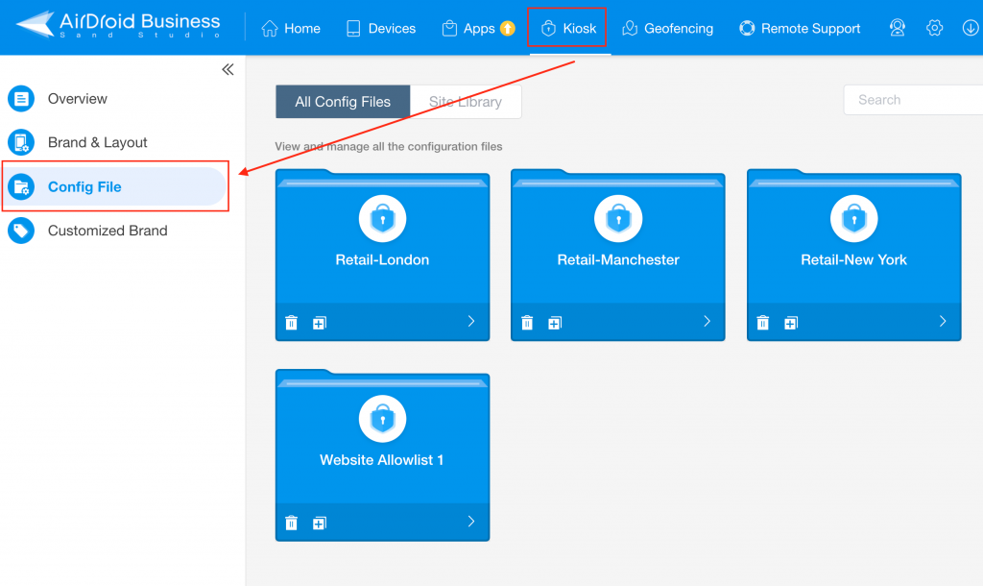Screen dimensions: 983x586
Task: Duplicate the Website Allowlist 1 config
Action: coord(320,523)
